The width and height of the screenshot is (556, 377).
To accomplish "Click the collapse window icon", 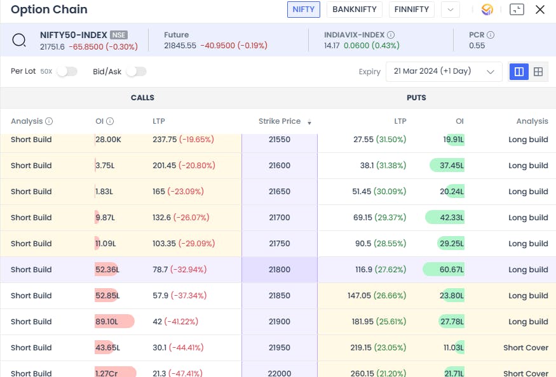I will tap(517, 10).
